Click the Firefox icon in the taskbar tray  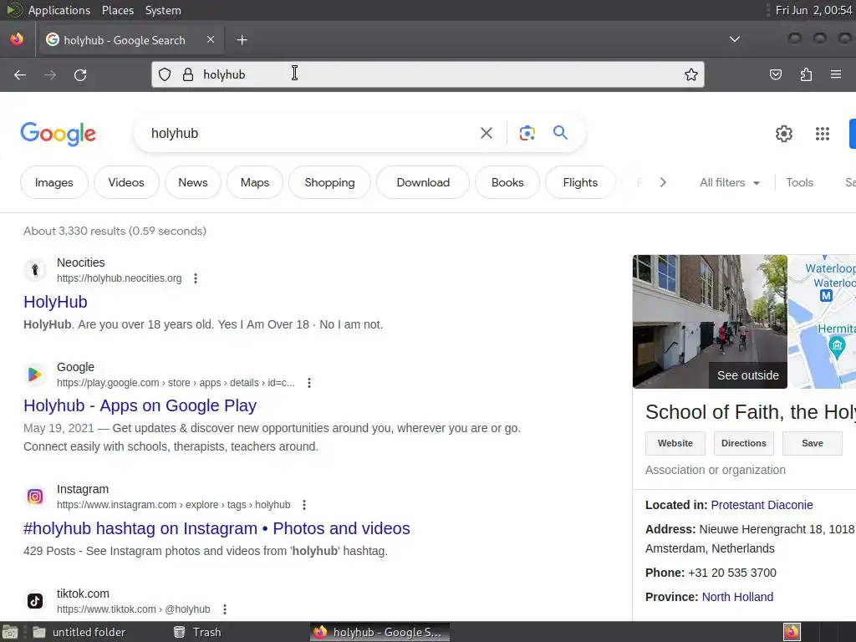[x=792, y=632]
